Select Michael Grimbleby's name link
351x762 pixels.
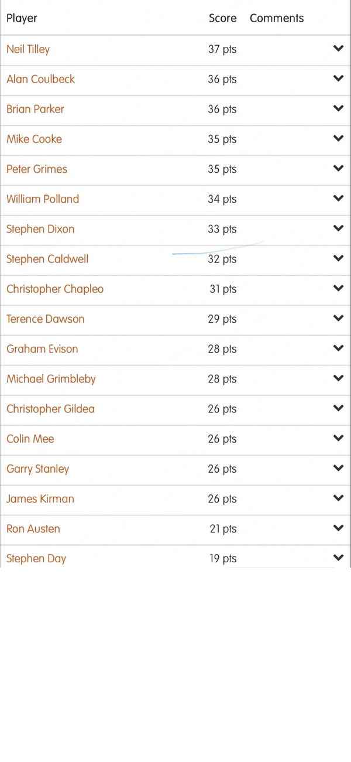pyautogui.click(x=51, y=379)
